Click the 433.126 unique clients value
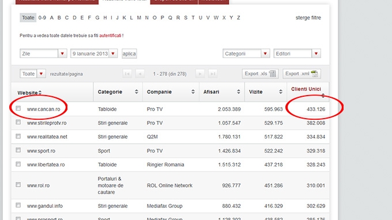 coord(316,109)
